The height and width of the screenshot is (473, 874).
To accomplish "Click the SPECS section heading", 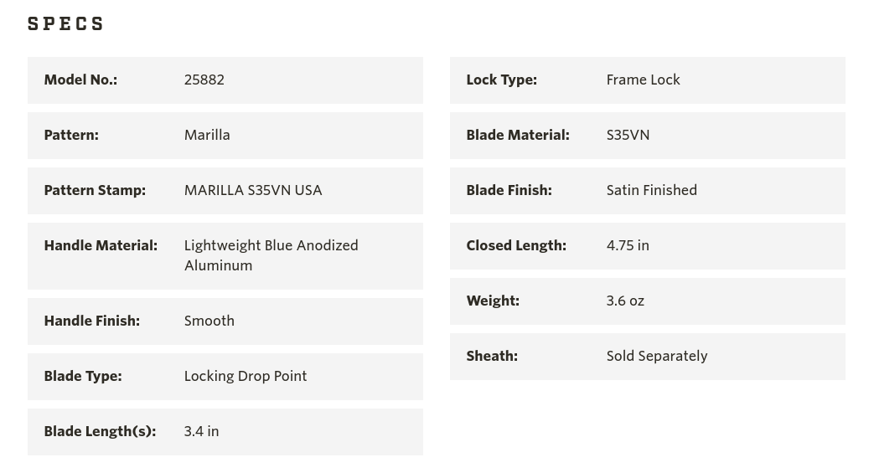I will click(x=65, y=24).
